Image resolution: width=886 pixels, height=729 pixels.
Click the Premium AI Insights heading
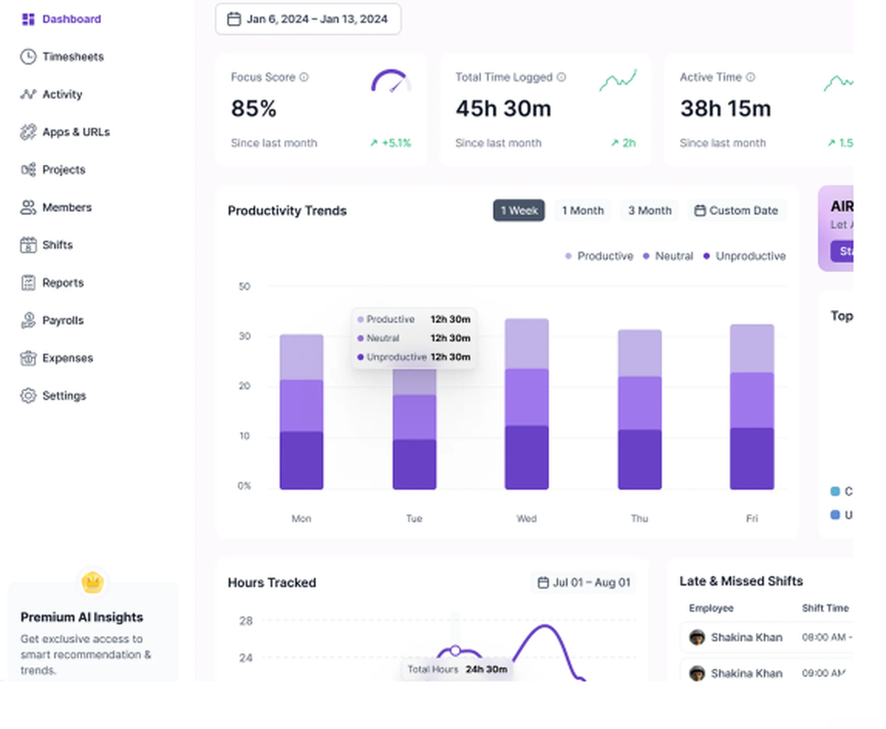click(x=82, y=617)
